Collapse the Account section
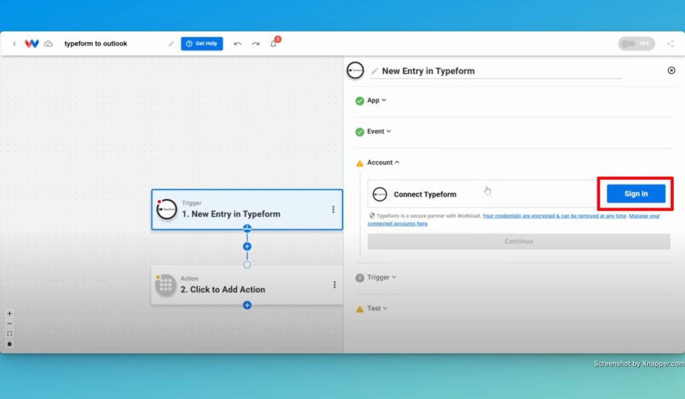This screenshot has height=399, width=685. pos(383,162)
